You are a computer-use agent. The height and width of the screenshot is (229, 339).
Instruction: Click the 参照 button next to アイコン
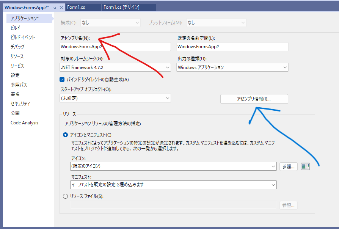(x=288, y=166)
